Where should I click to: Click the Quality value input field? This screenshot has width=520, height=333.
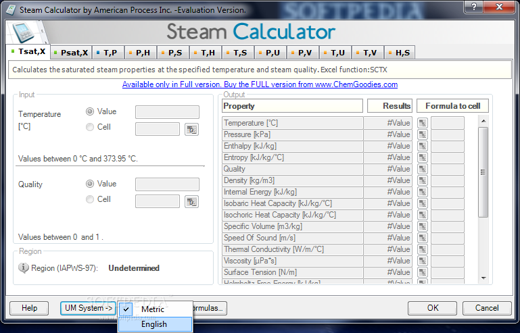click(x=167, y=184)
